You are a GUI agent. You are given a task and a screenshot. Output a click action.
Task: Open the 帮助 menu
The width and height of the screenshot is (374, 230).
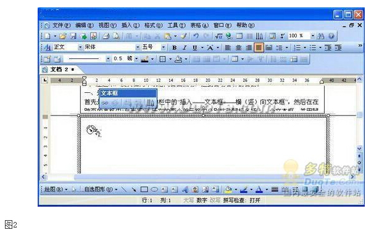(245, 25)
